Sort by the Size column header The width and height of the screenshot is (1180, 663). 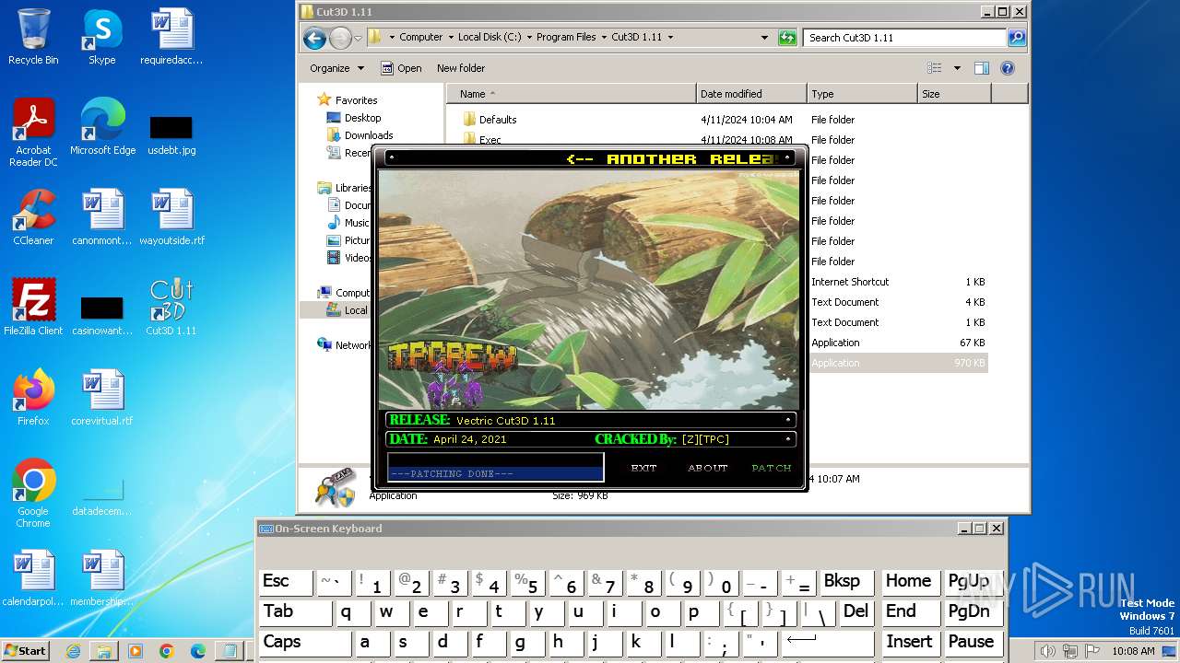tap(954, 94)
